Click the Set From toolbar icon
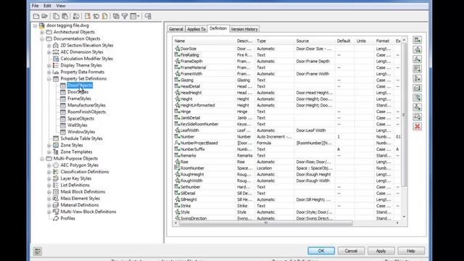 click(96, 16)
